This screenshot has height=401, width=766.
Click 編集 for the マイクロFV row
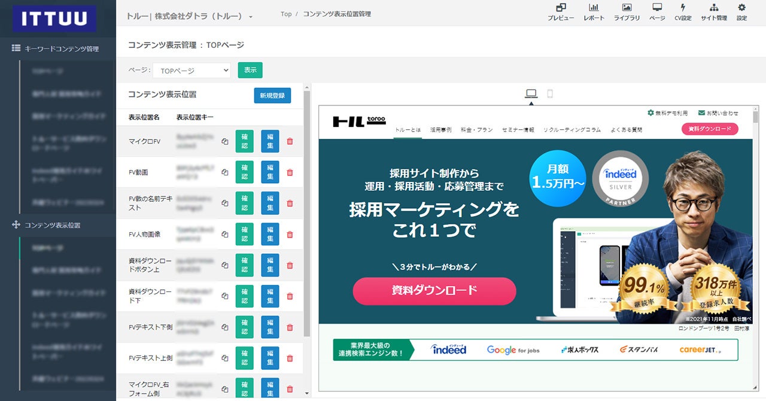tap(270, 142)
